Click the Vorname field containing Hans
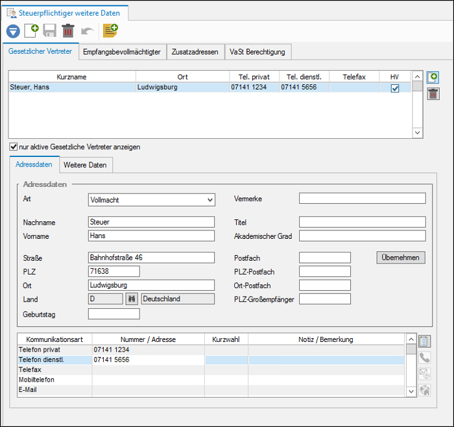 click(x=151, y=236)
